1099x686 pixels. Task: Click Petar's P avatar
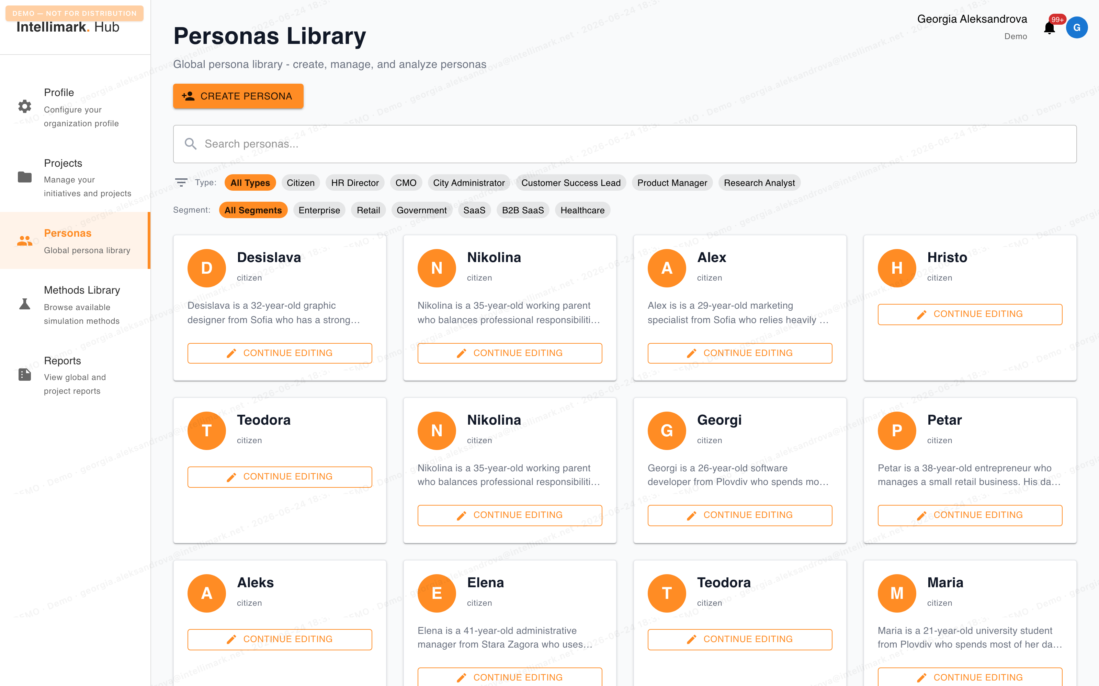[x=897, y=430]
